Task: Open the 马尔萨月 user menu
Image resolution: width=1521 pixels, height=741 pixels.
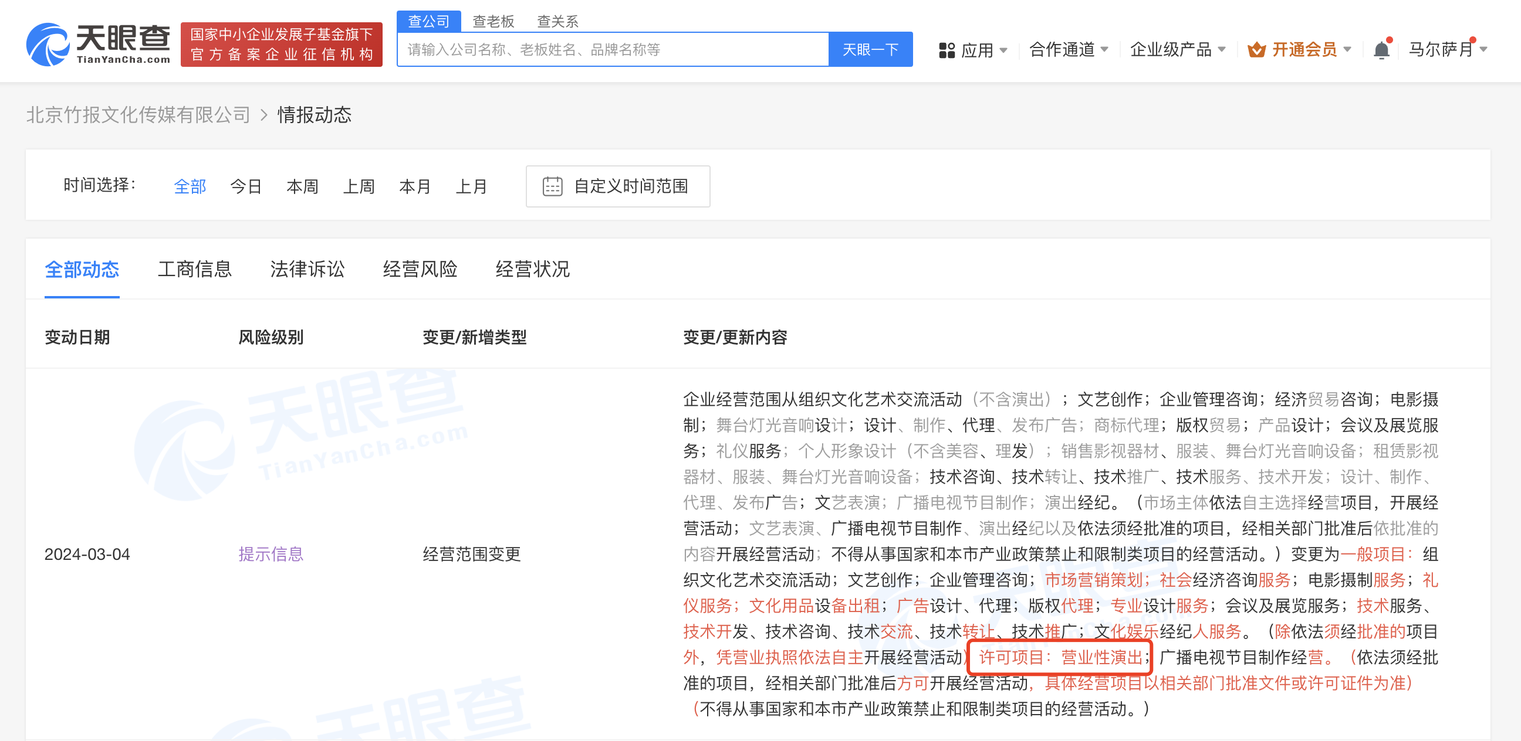Action: coord(1447,50)
